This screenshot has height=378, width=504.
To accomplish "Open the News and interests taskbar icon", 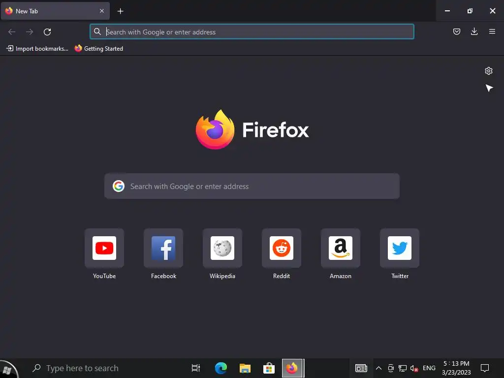I will (x=361, y=368).
